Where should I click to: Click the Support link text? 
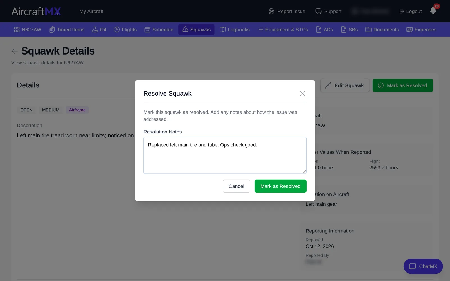click(333, 11)
